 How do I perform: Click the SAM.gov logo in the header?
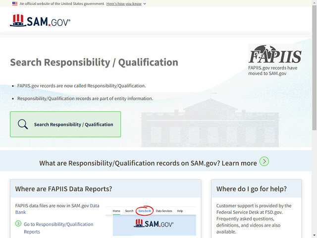pos(40,20)
